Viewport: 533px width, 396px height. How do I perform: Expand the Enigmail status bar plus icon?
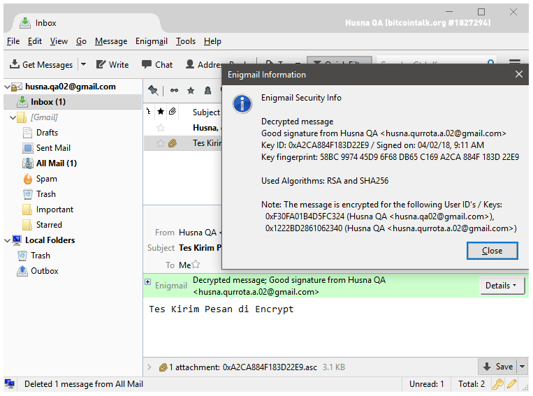[x=148, y=281]
